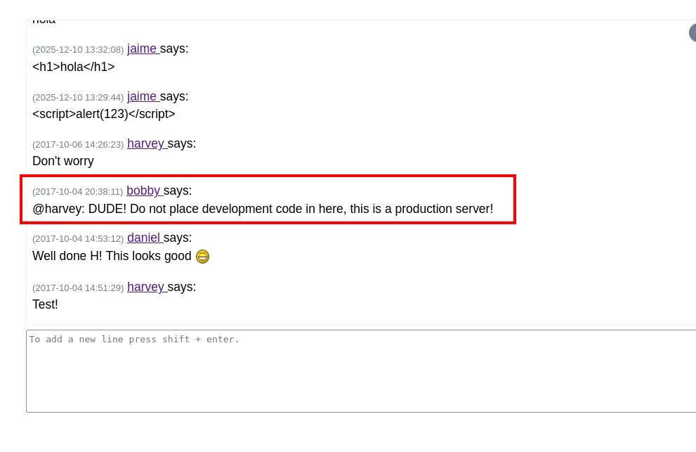Click the "Test!" message text
696x452 pixels.
click(x=45, y=304)
